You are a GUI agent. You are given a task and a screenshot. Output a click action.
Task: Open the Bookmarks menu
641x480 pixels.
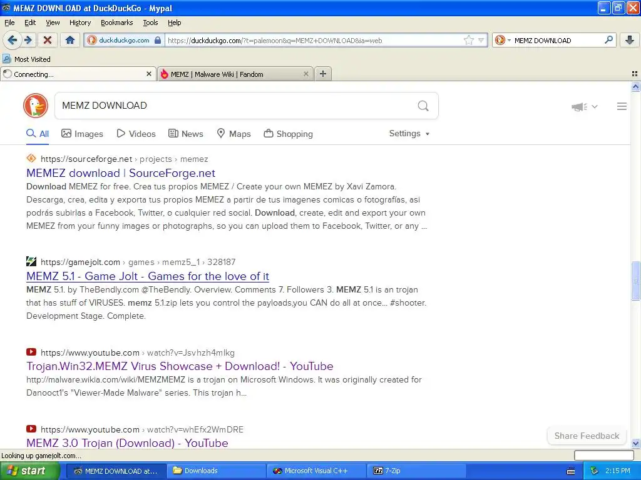click(117, 22)
